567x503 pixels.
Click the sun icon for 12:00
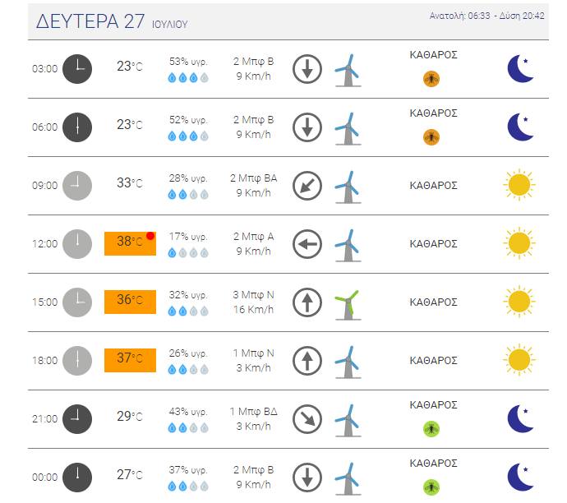click(519, 243)
